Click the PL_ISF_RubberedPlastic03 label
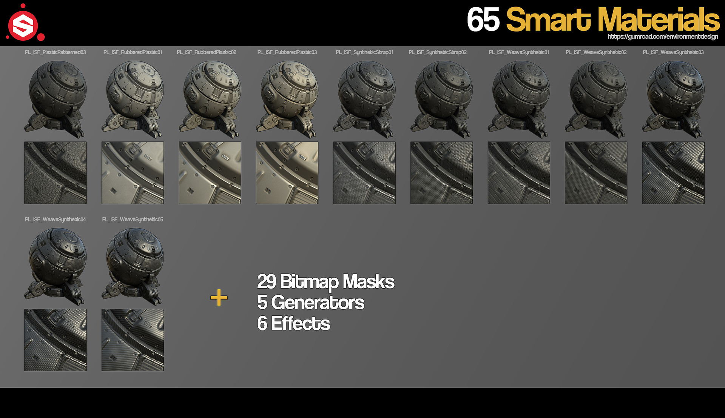Screen dimensions: 725x418 point(287,52)
